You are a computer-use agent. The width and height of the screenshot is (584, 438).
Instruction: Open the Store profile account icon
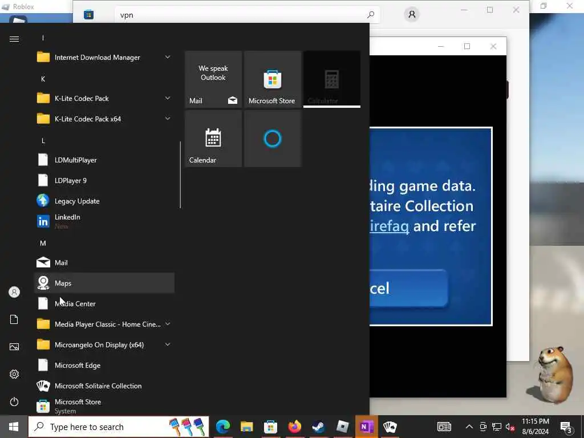coord(412,14)
